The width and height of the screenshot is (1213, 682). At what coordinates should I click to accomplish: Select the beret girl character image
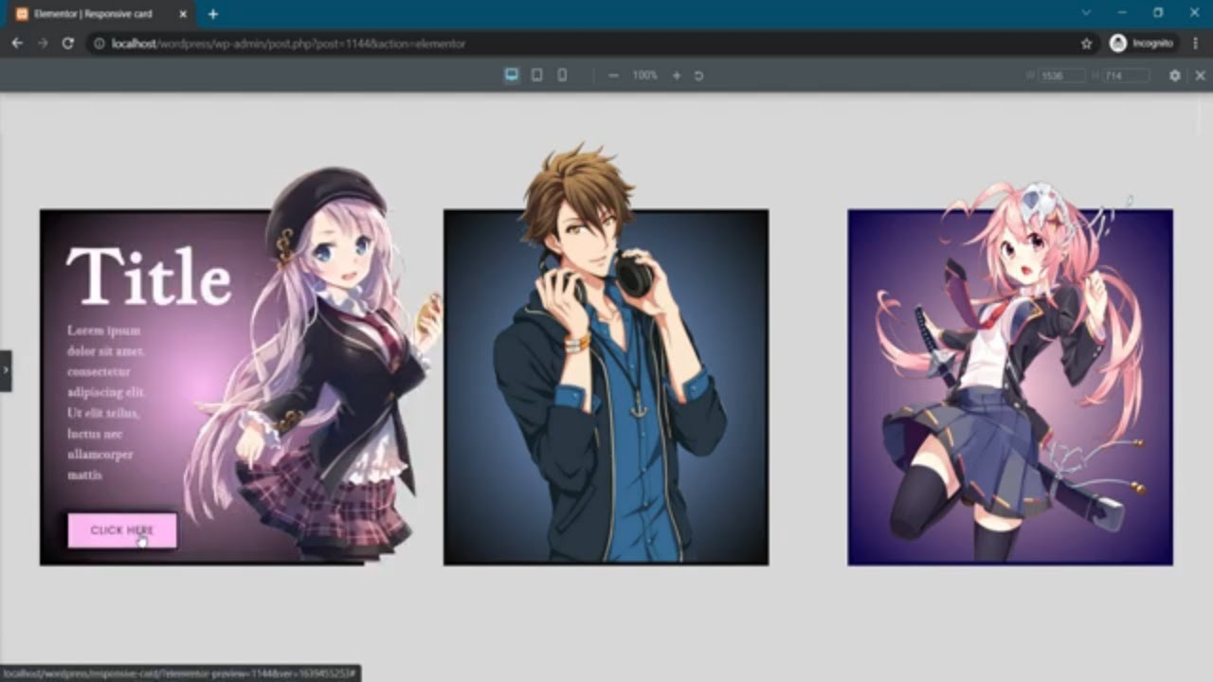[313, 365]
